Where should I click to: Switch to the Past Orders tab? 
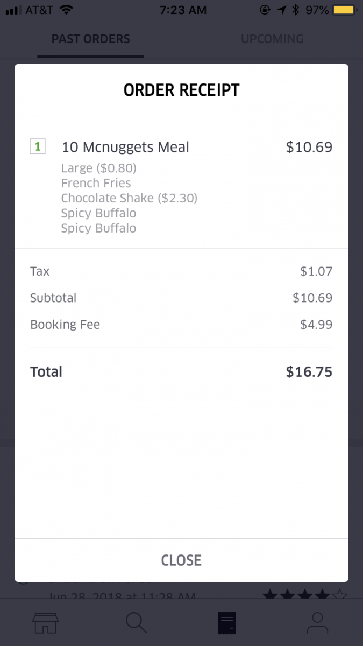pyautogui.click(x=90, y=39)
